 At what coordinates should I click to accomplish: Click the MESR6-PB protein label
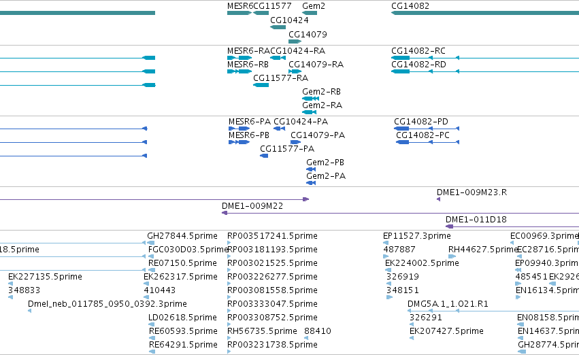(x=249, y=135)
